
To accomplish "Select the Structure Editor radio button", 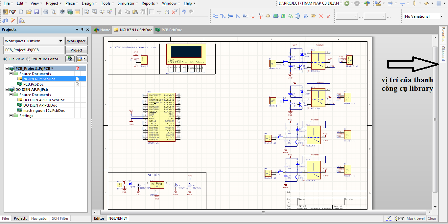I will pyautogui.click(x=28, y=59).
